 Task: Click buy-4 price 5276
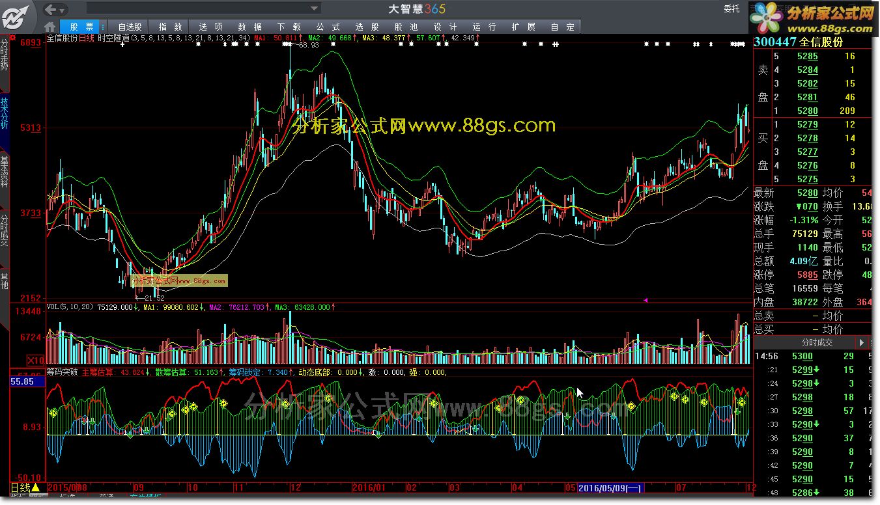[808, 166]
